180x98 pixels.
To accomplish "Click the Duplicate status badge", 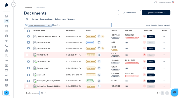I will click(90, 42).
